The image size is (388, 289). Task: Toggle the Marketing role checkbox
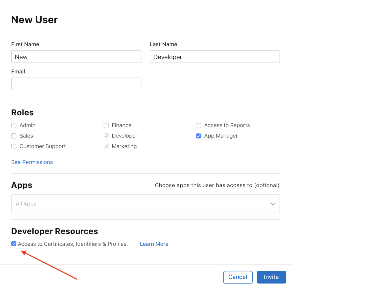point(106,146)
